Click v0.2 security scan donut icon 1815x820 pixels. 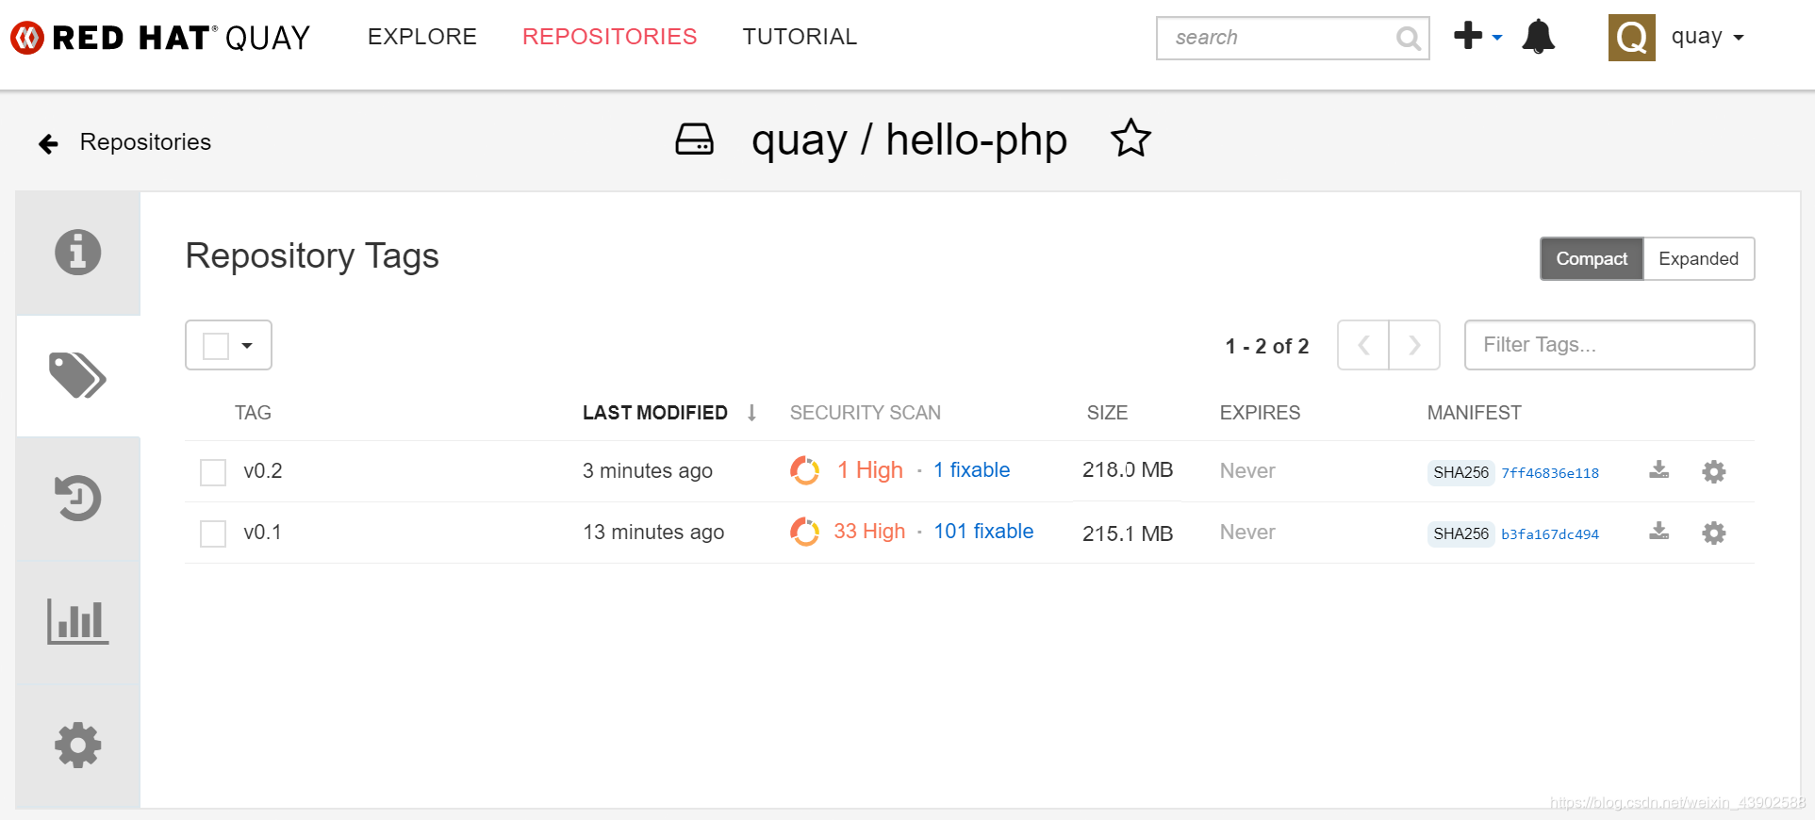(x=804, y=470)
